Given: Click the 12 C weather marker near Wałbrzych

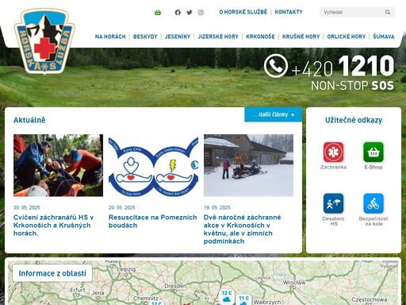Looking at the screenshot, I should point(227,296).
